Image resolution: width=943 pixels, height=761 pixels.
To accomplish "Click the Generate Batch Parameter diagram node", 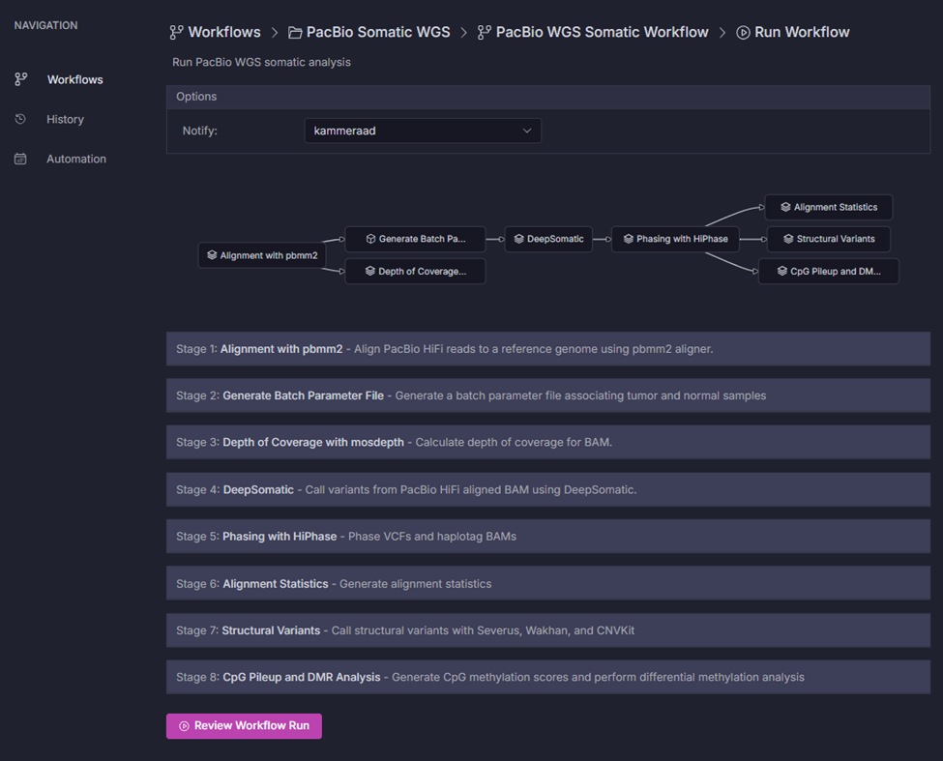I will pos(415,239).
